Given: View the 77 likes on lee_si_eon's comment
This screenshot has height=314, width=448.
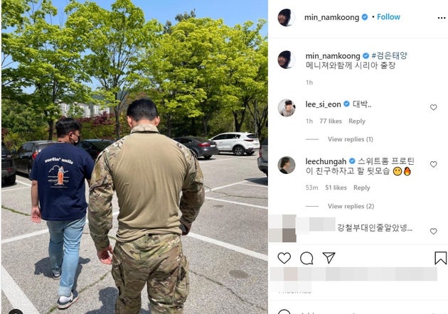Looking at the screenshot, I should (x=331, y=121).
